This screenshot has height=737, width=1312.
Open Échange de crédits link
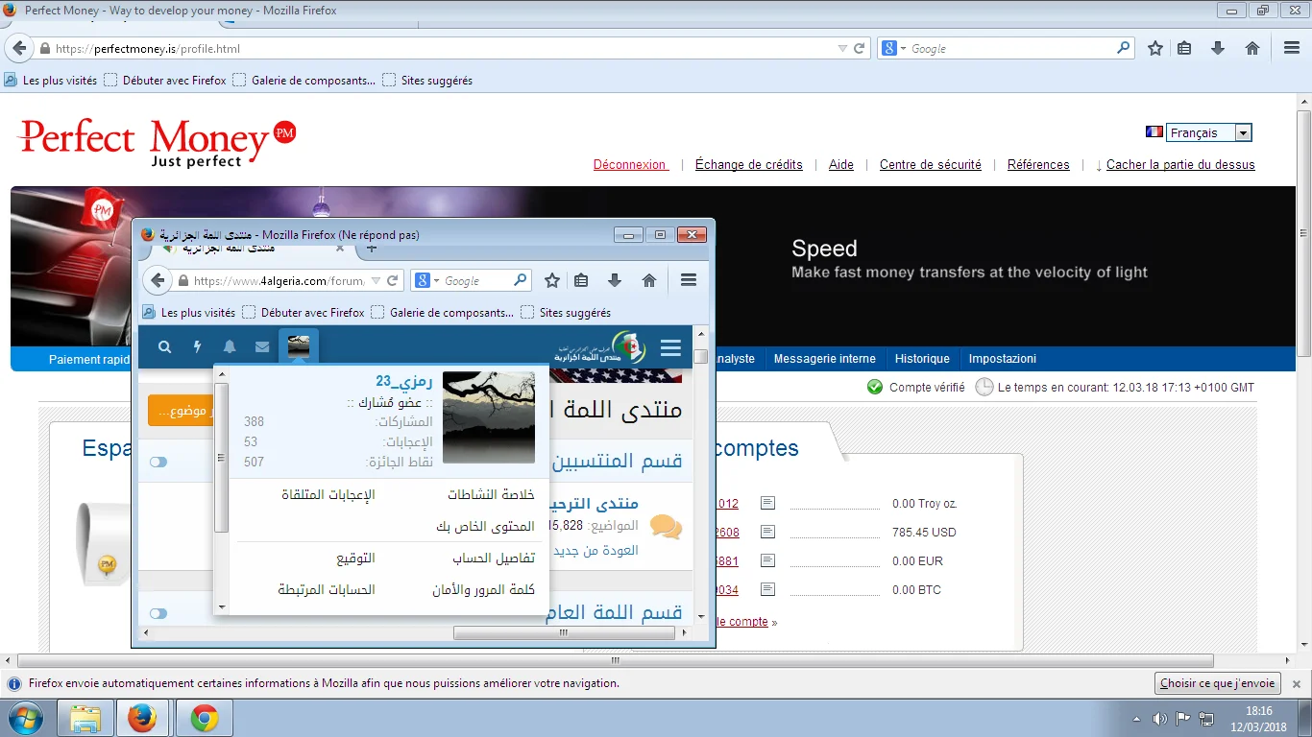(749, 164)
